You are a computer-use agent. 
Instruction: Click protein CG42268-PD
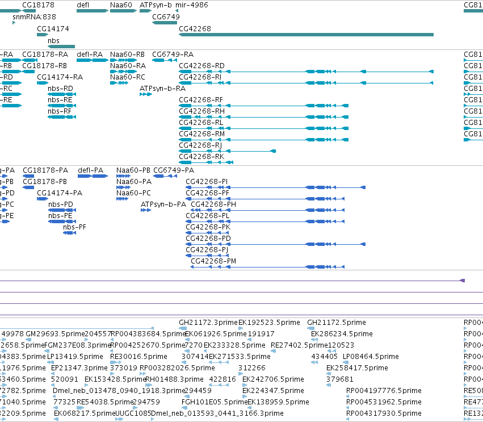[x=276, y=244]
